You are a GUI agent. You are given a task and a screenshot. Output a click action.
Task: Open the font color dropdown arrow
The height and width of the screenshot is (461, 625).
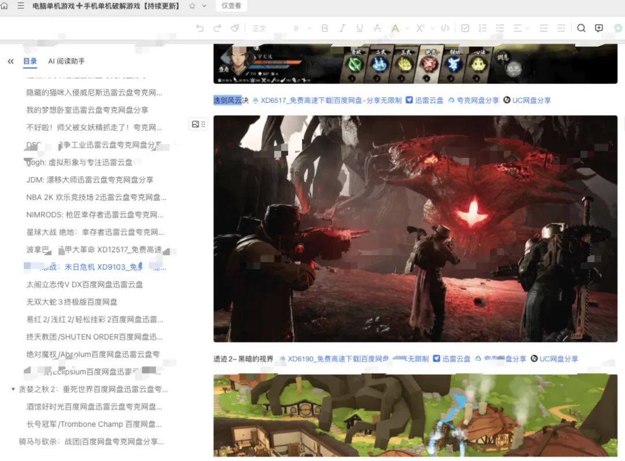point(407,28)
